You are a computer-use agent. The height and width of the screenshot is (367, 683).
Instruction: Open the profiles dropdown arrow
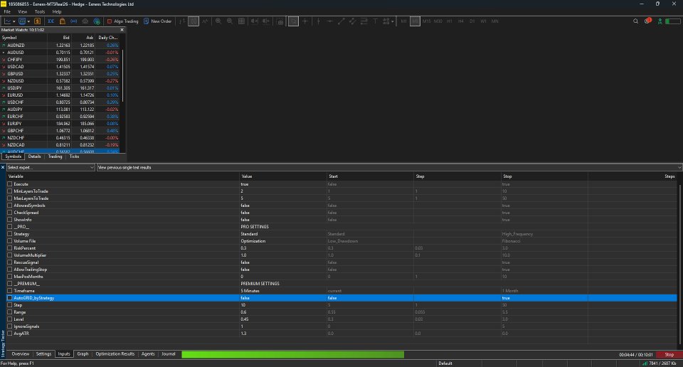[x=28, y=21]
